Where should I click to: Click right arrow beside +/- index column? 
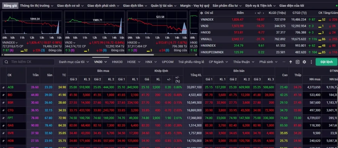[x=263, y=13]
